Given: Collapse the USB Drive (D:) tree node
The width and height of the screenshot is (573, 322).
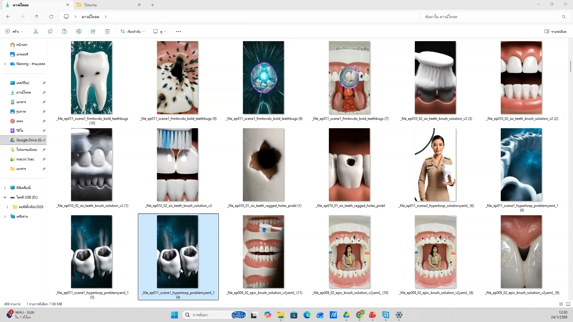Looking at the screenshot, I should tap(5, 197).
